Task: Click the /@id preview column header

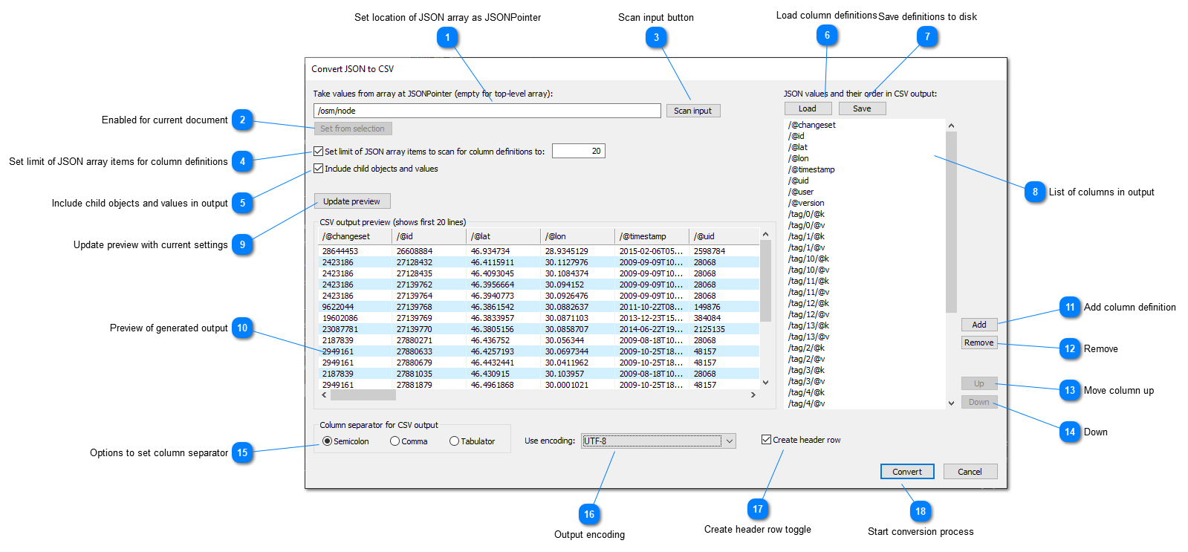Action: click(x=429, y=236)
